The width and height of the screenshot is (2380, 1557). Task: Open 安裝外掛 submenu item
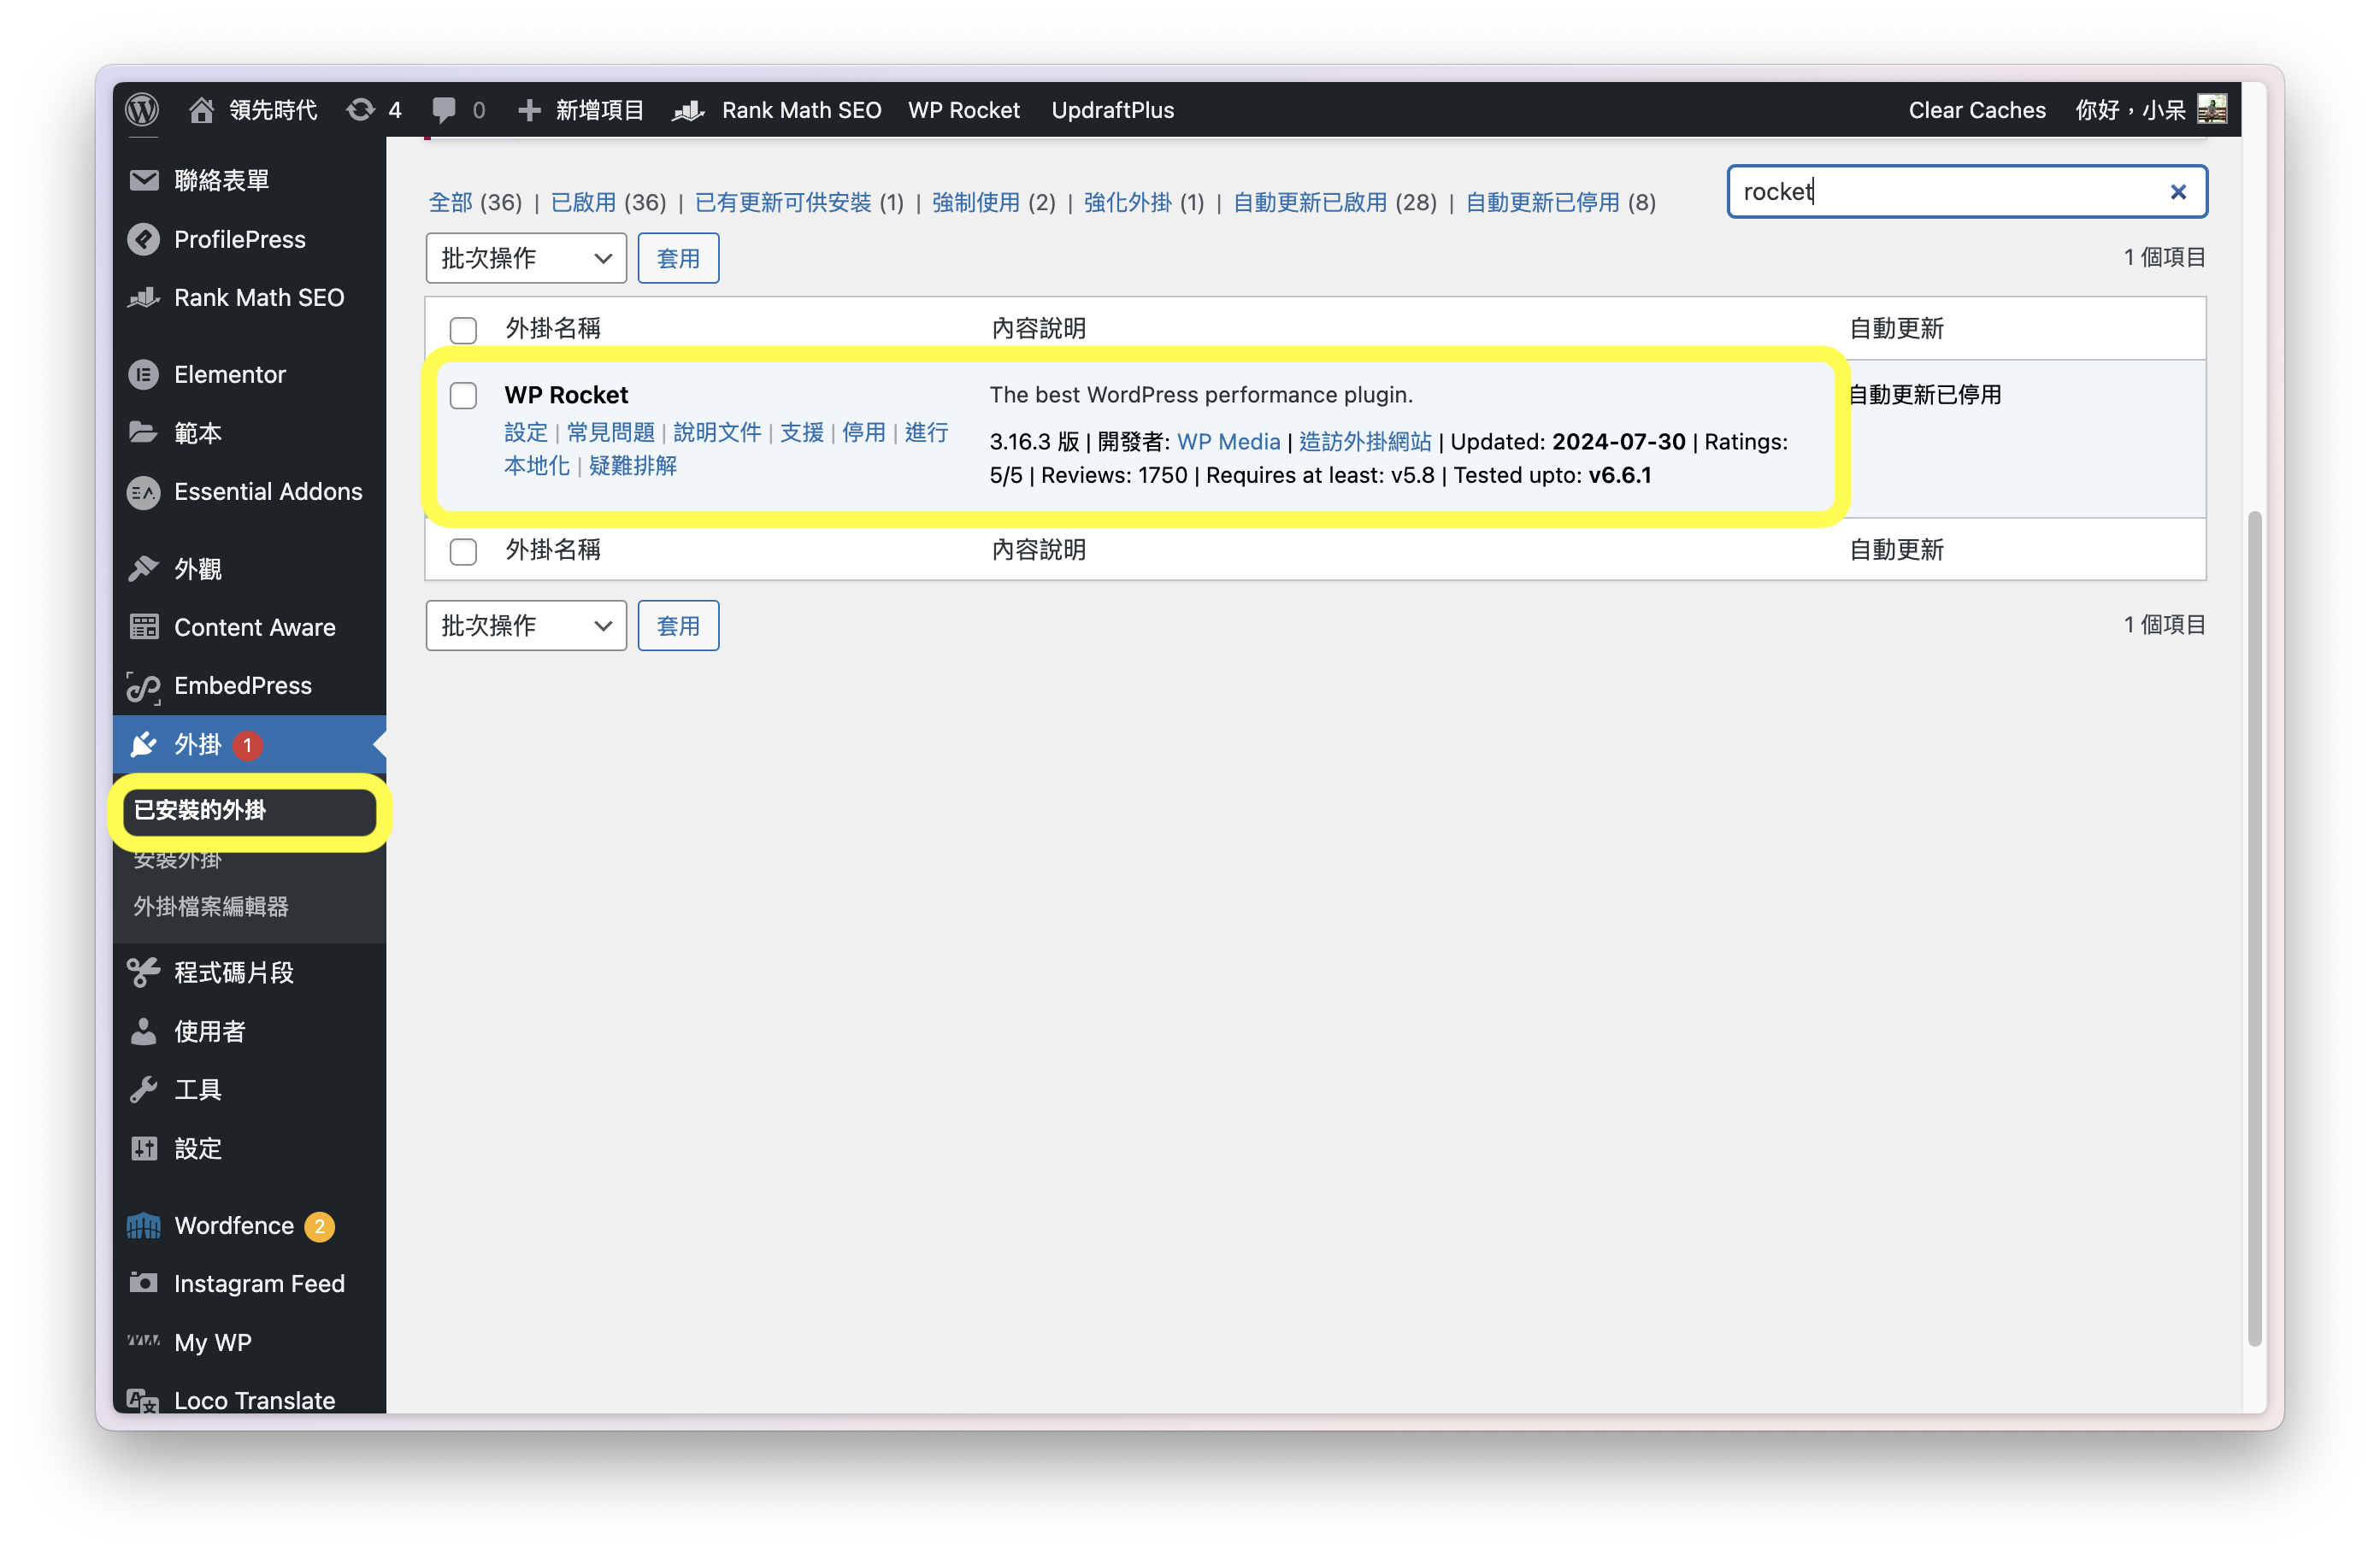point(177,860)
